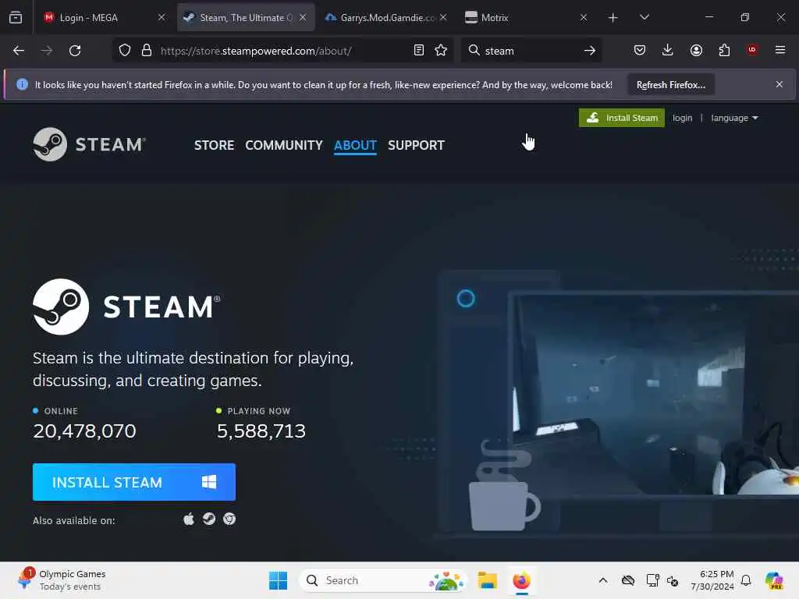Open the Firefox downloads panel
Screen dimensions: 799x599
668,50
